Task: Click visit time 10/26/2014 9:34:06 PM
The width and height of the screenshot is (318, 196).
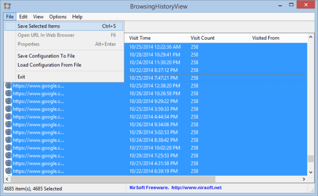Action: coord(154,125)
